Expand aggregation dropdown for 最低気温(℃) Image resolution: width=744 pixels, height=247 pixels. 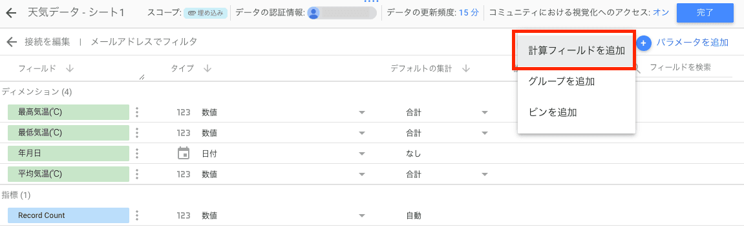[x=484, y=133]
